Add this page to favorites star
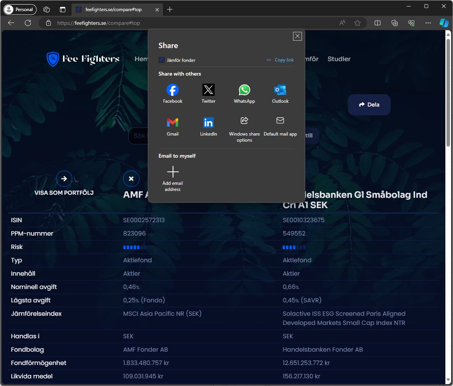The image size is (453, 386). pos(358,23)
